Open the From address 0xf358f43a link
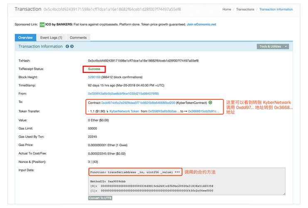This screenshot has height=208, width=308. (123, 94)
